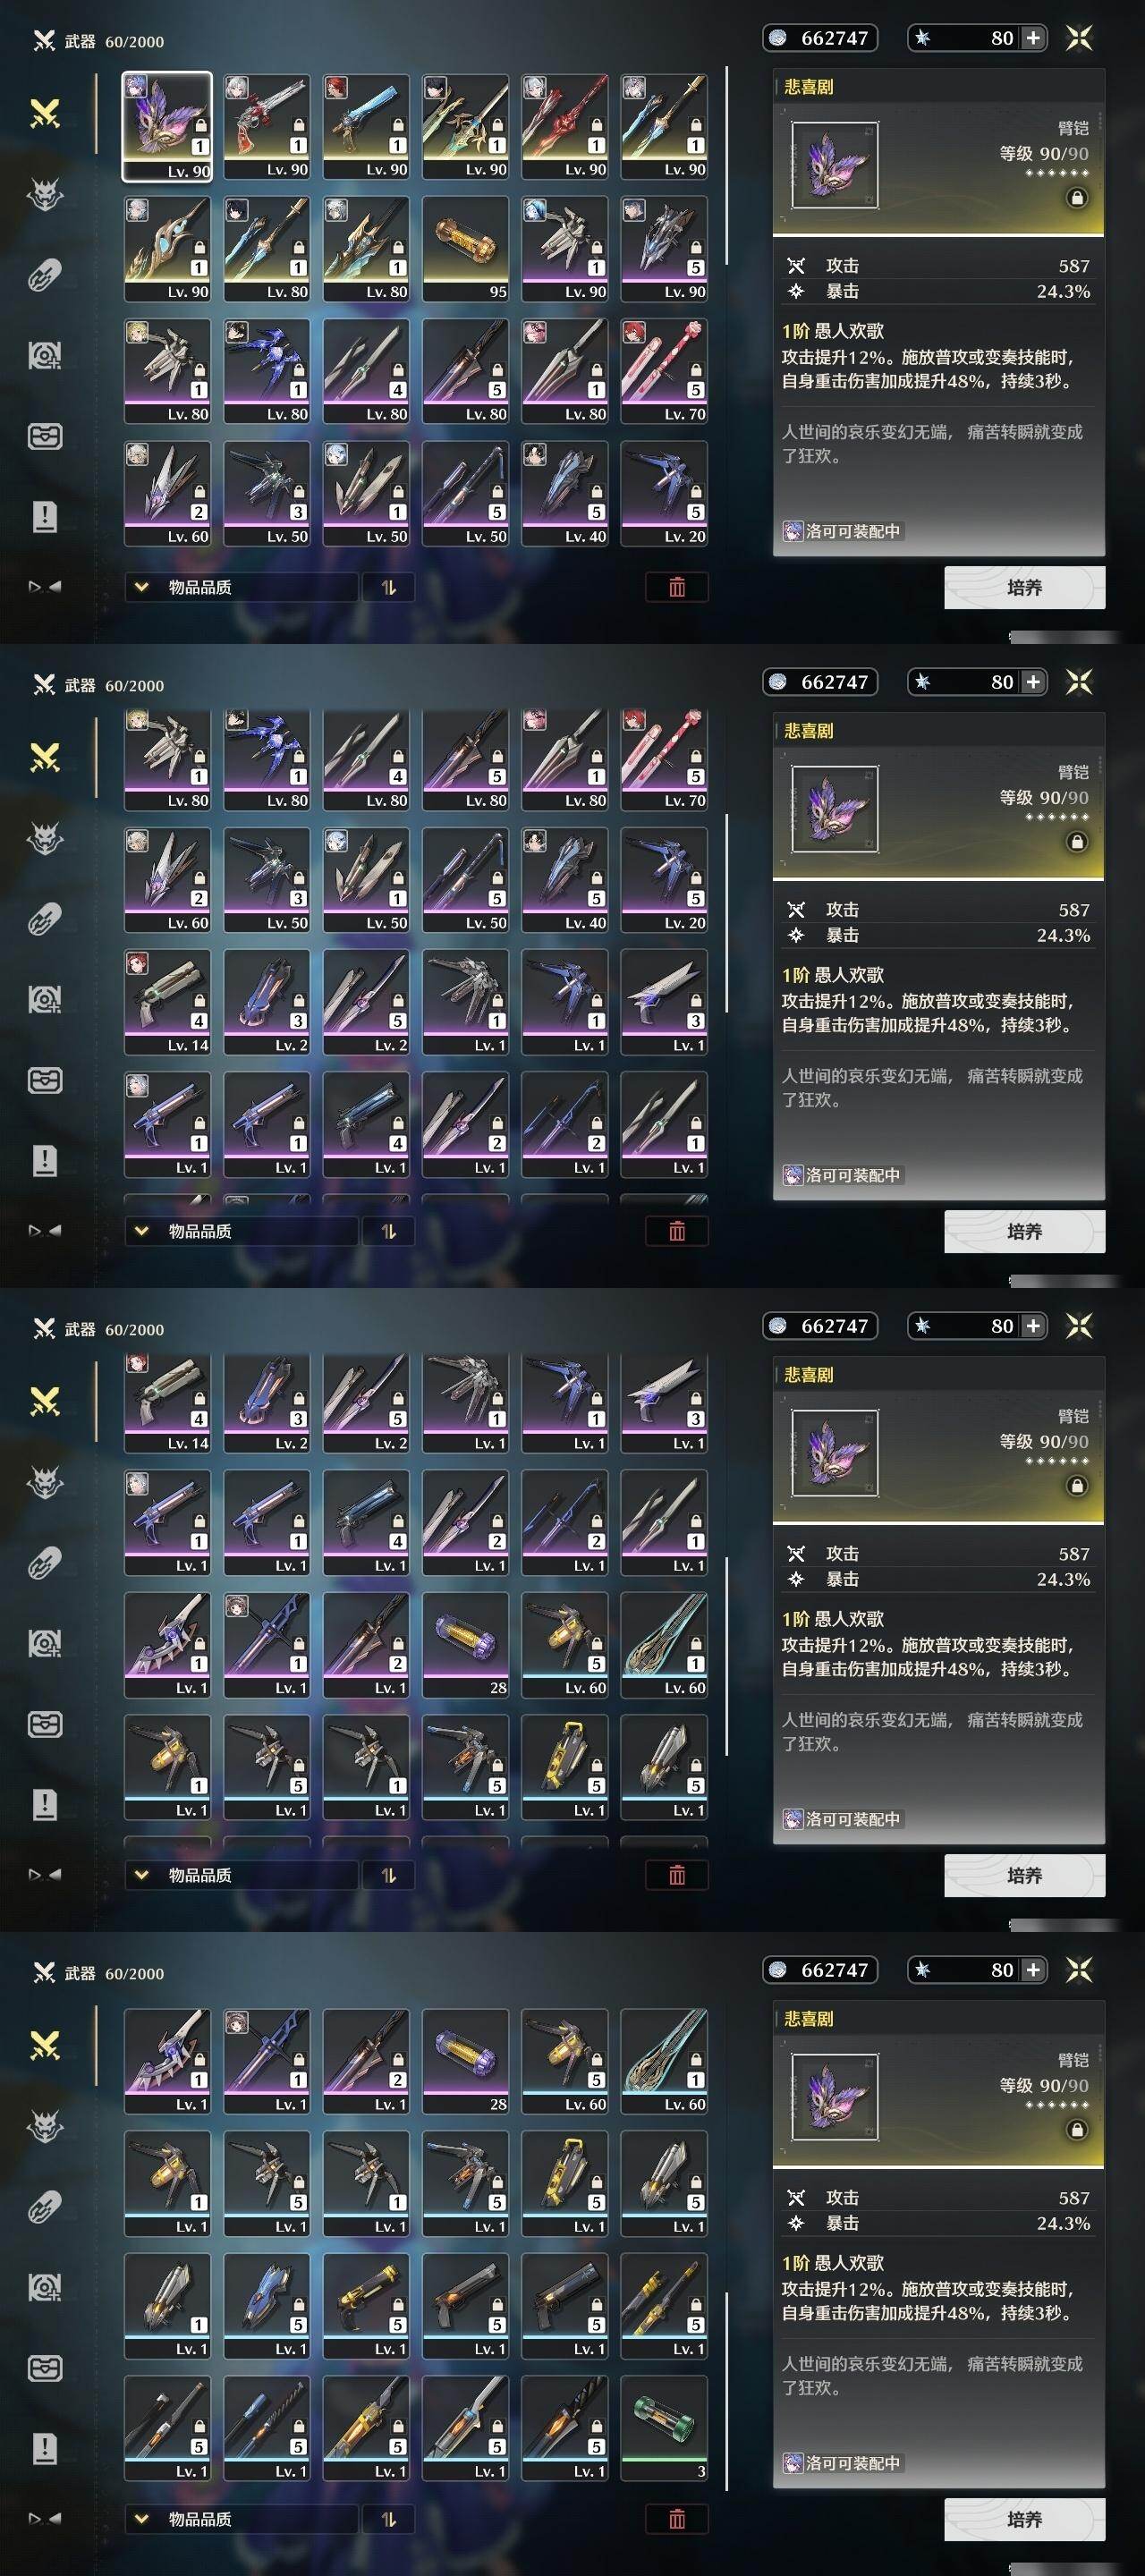Select the red Lv. 90 pistol weapon
This screenshot has width=1145, height=2576.
[x=267, y=126]
